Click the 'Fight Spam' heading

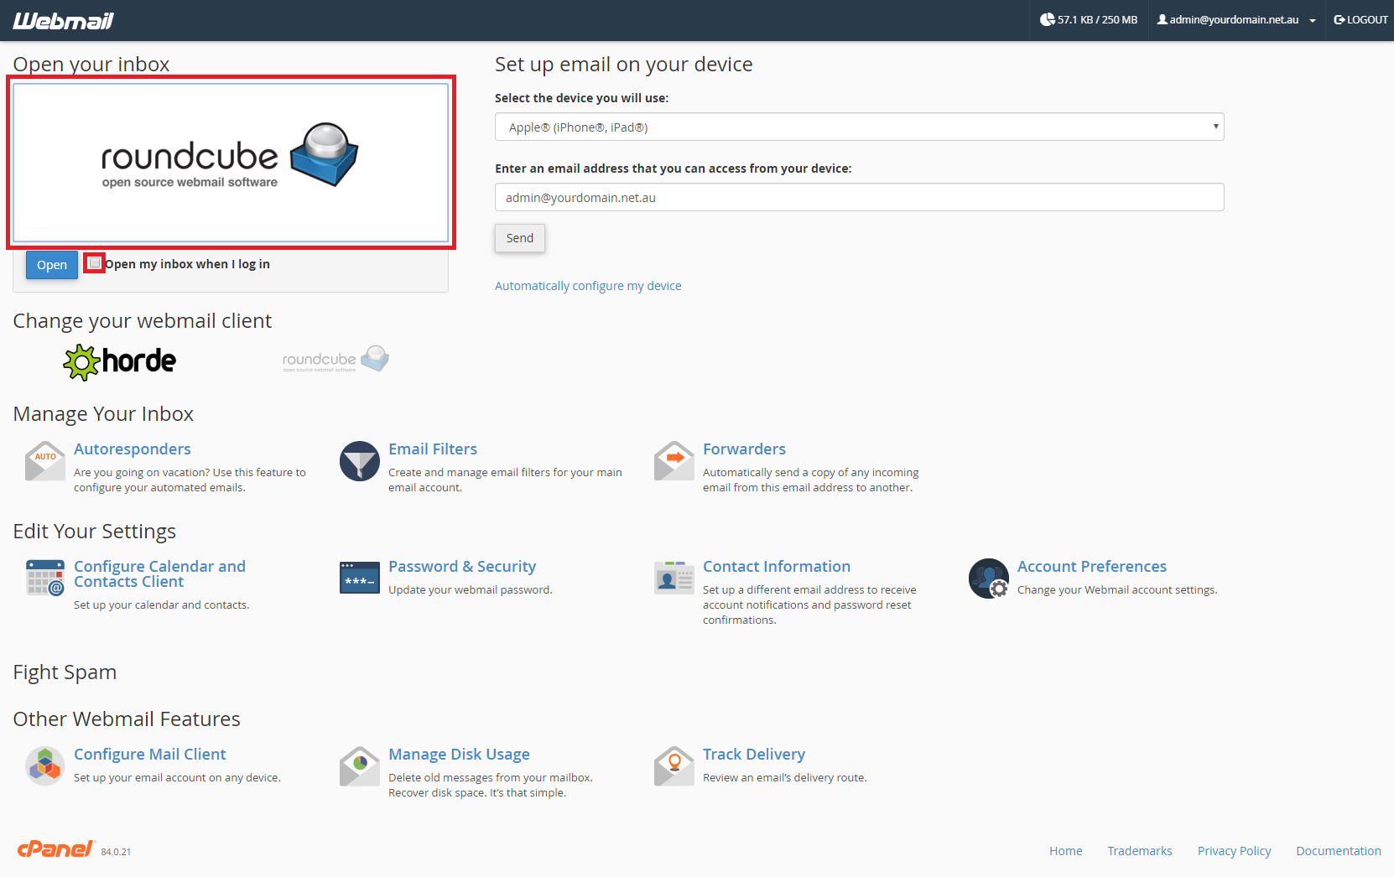(x=65, y=672)
